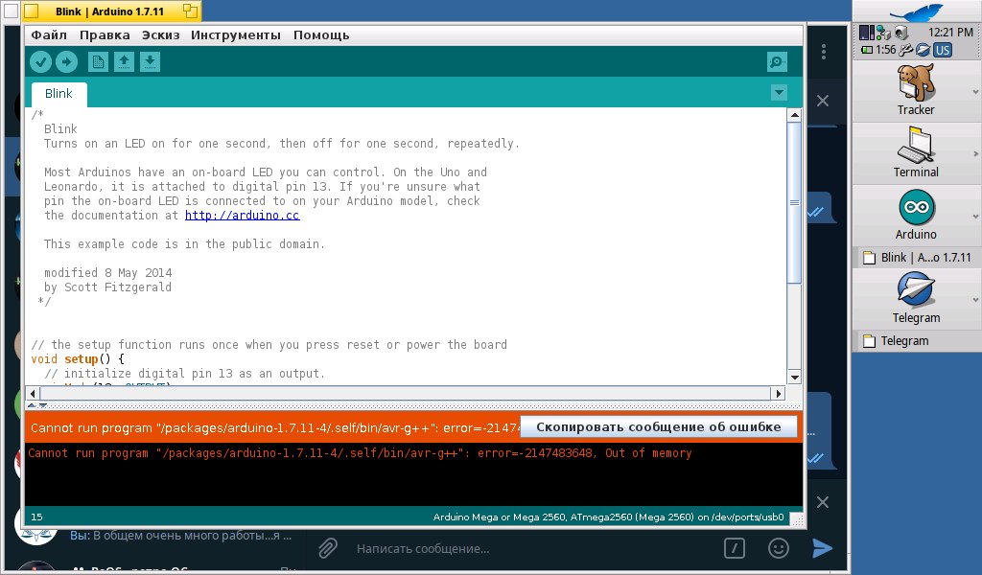Screen dimensions: 982x575
Task: Click the Terminal icon in Deskbar
Action: pyautogui.click(x=916, y=145)
